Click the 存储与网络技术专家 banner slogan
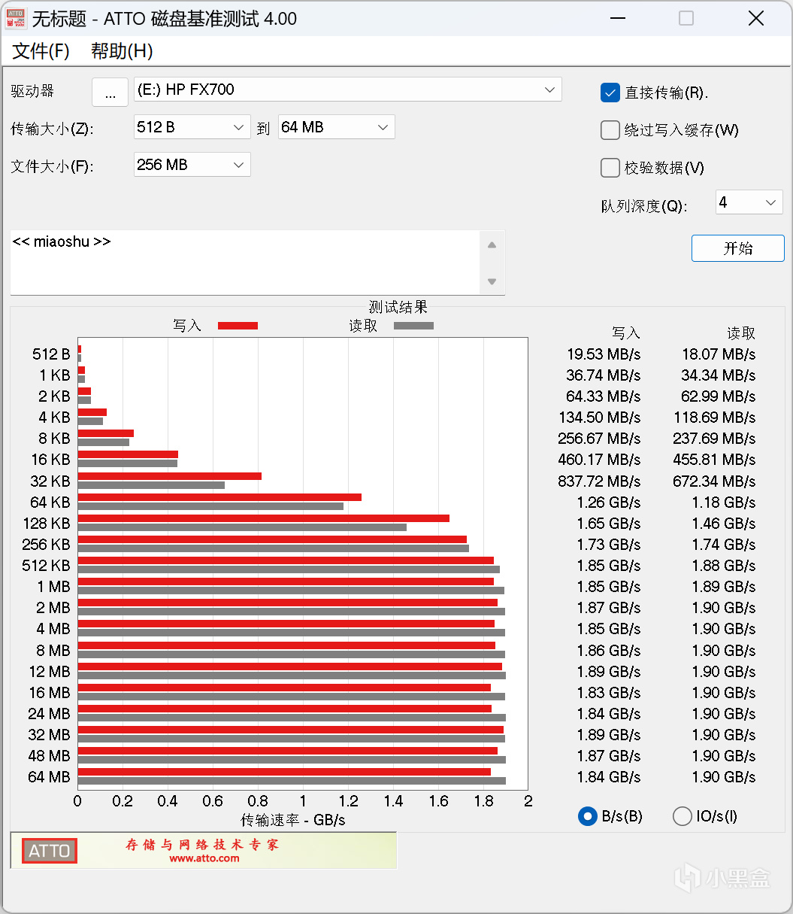 (x=202, y=845)
